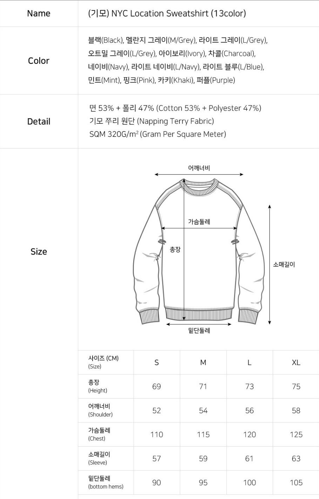Click the height value 69 for size S
The image size is (319, 499).
pyautogui.click(x=156, y=386)
